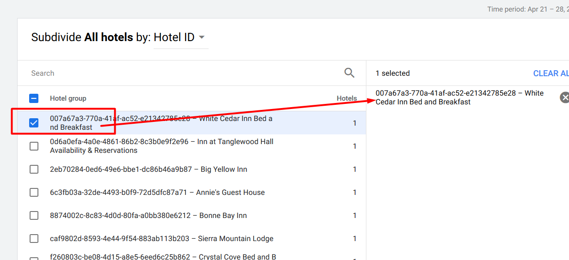The height and width of the screenshot is (260, 569).
Task: Check Big Yellow Inn checkbox
Action: 34,169
